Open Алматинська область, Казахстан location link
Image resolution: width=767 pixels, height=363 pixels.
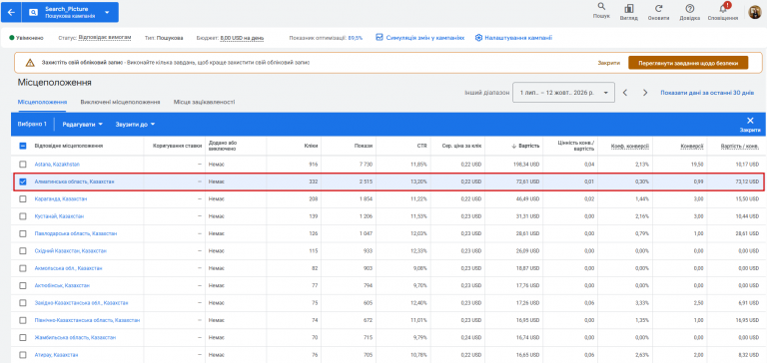coord(74,181)
